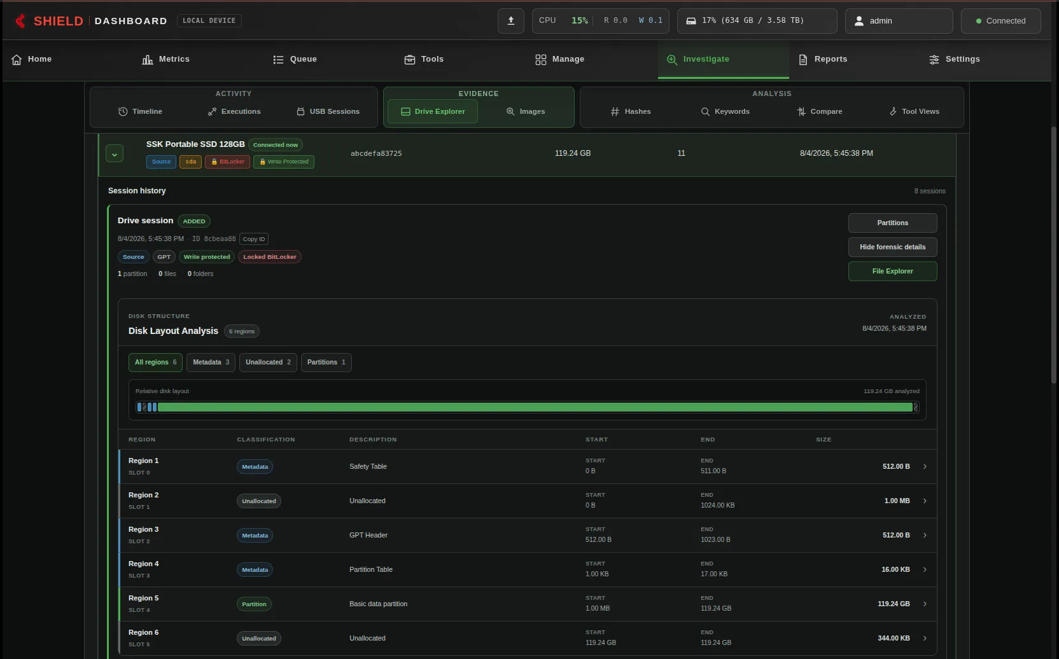The height and width of the screenshot is (659, 1059).
Task: Click the SHIELD red logo icon
Action: coord(20,21)
